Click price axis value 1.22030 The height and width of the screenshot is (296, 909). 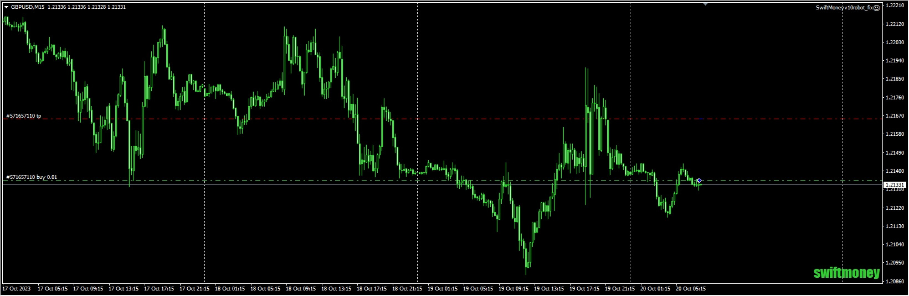[895, 43]
